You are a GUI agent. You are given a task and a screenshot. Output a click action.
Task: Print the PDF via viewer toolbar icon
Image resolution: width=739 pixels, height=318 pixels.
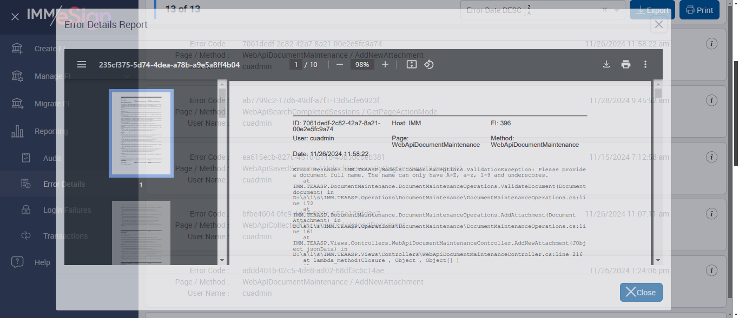click(626, 64)
